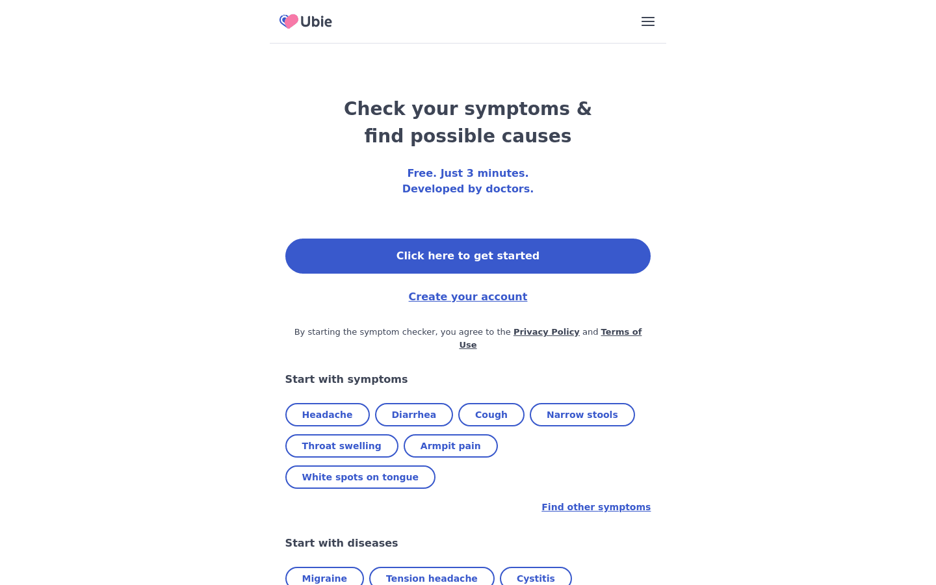The image size is (936, 585).
Task: Select the Throat swelling symptom
Action: 342,446
